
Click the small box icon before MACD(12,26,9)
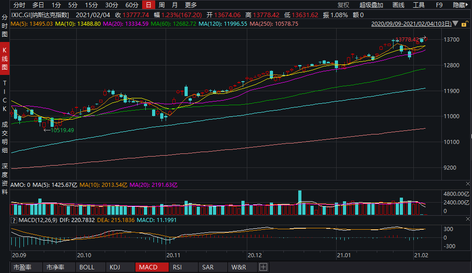pyautogui.click(x=14, y=220)
